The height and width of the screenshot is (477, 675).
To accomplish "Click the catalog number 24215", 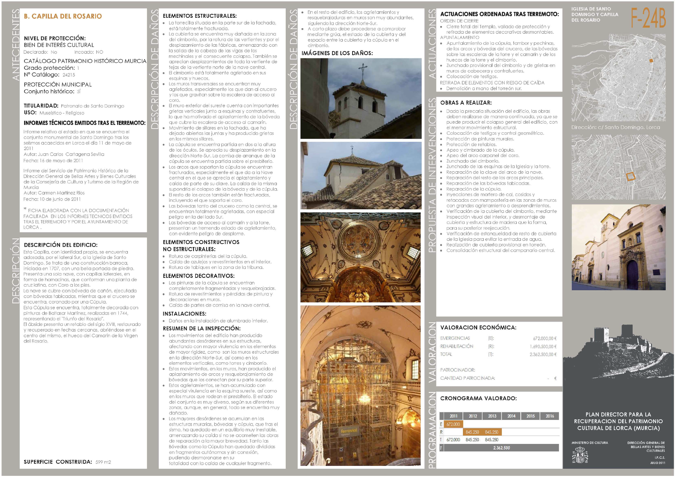I will click(x=69, y=75).
